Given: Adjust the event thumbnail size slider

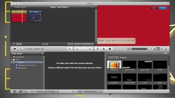Looking at the screenshot, I should point(33,49).
